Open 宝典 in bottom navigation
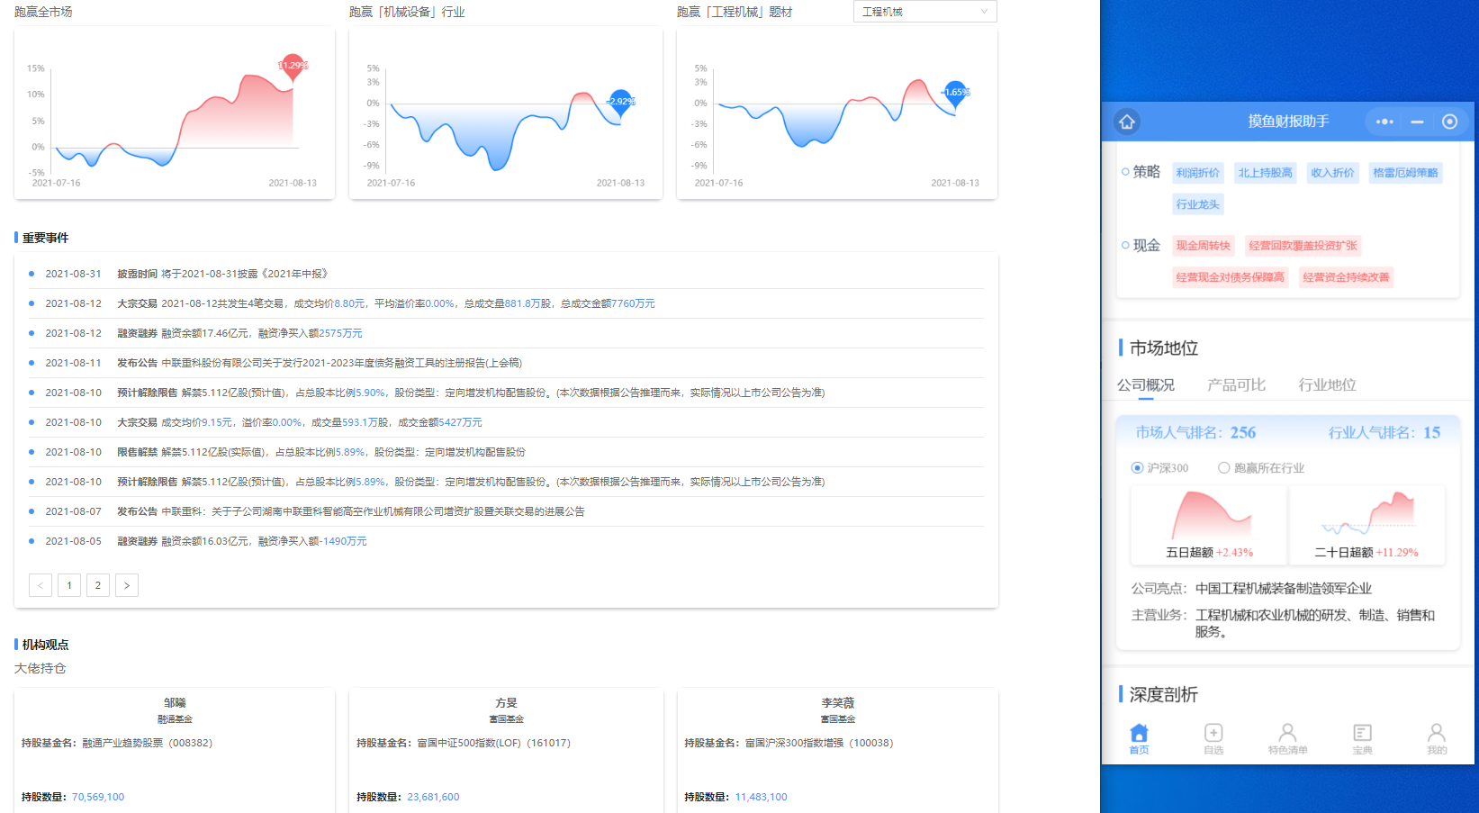Viewport: 1479px width, 813px height. coord(1362,738)
